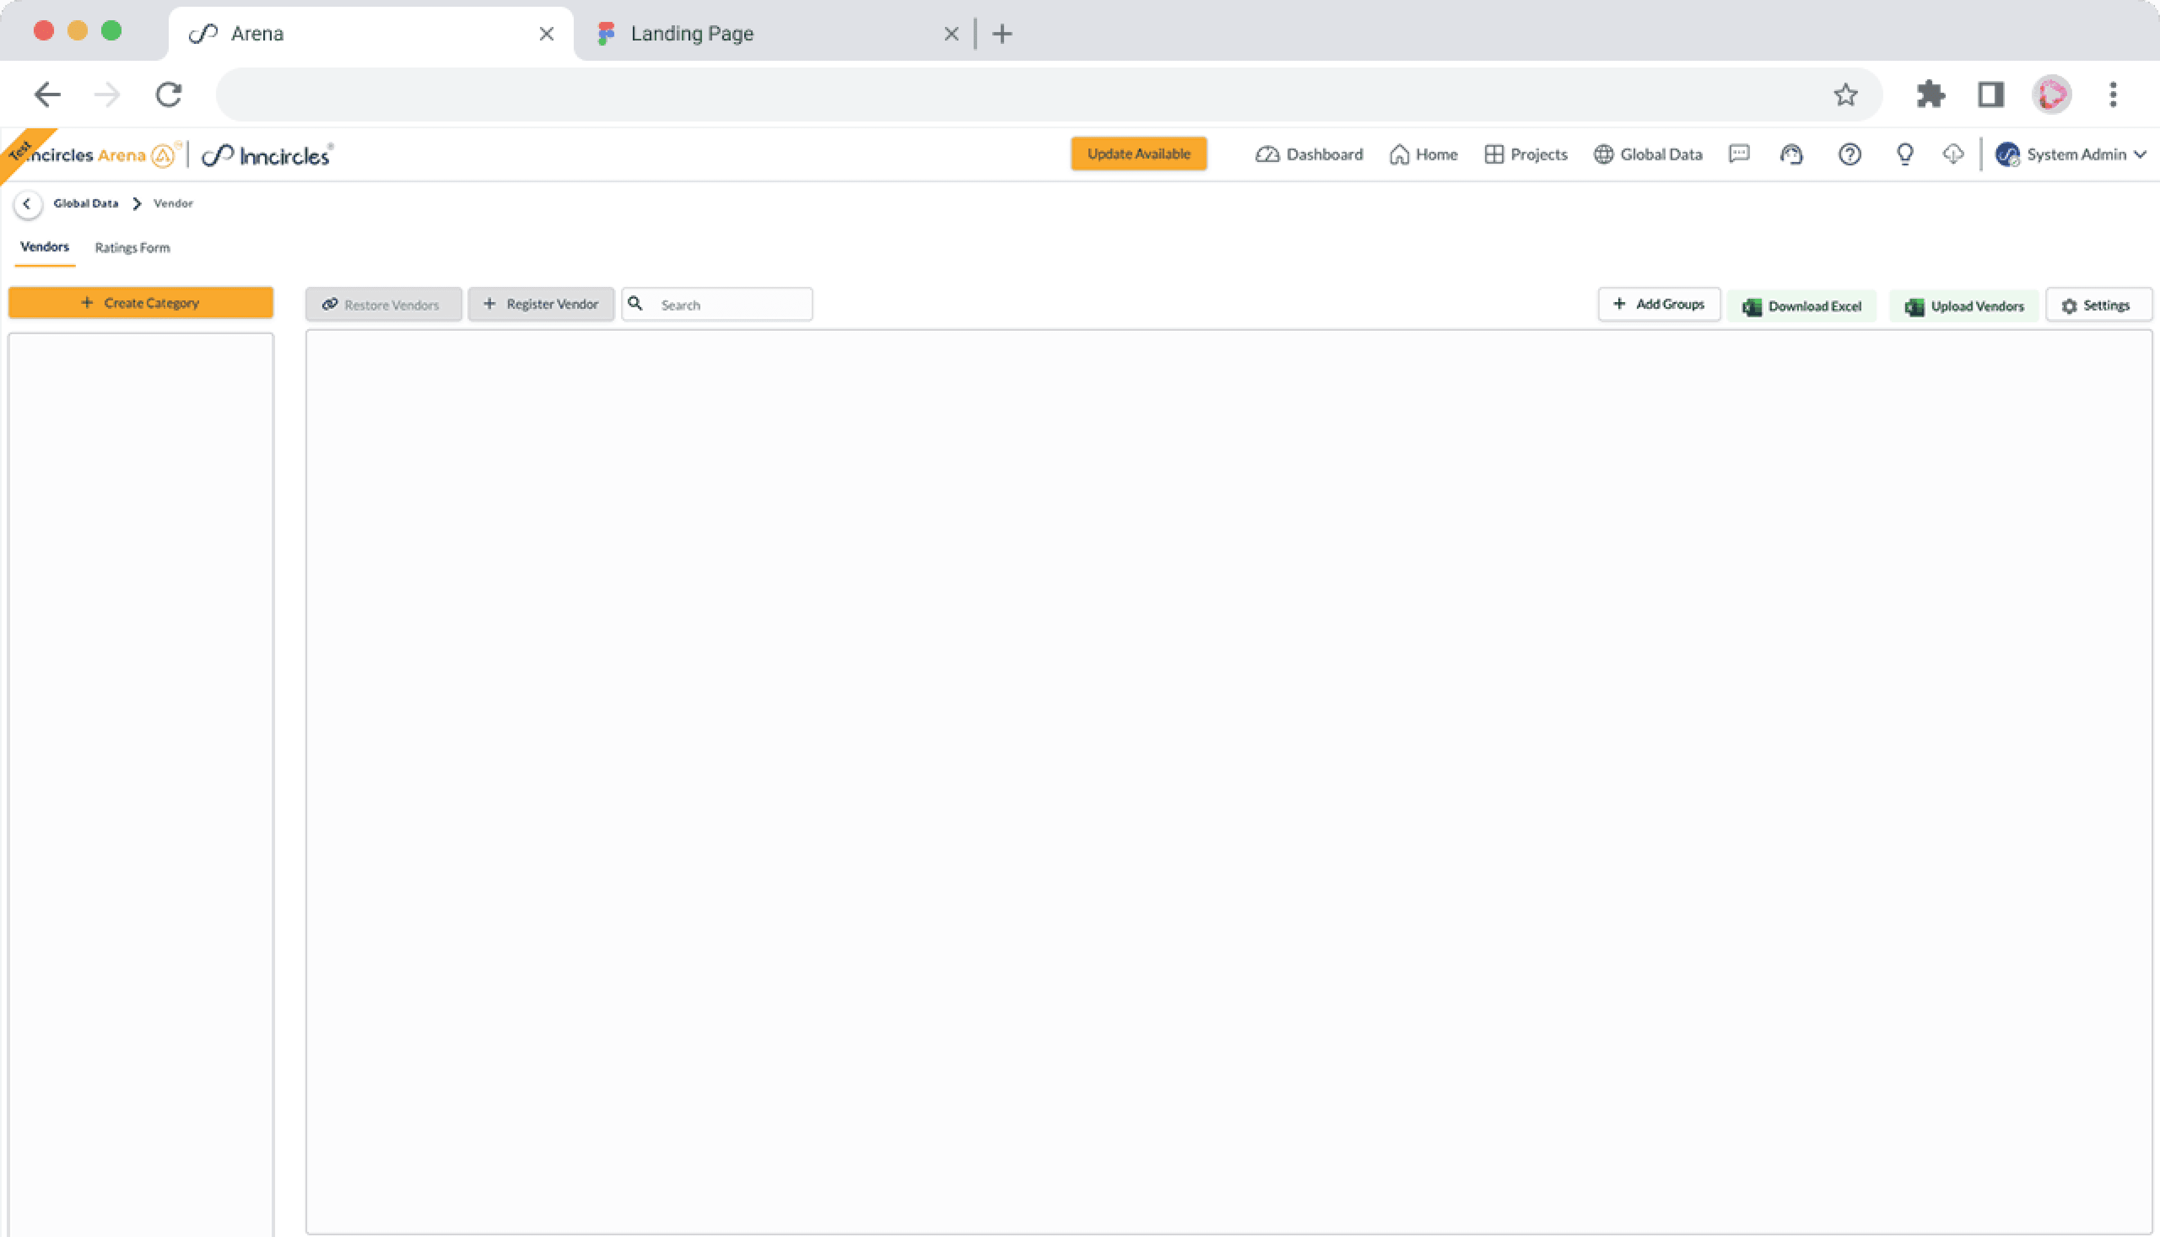Toggle the browser side panel icon

[1990, 95]
